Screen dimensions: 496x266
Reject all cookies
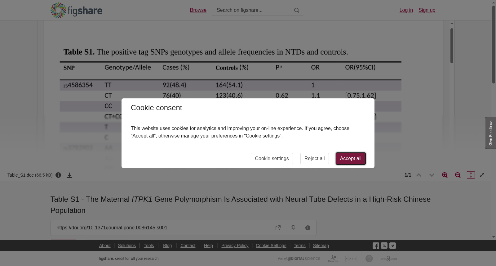pyautogui.click(x=315, y=159)
